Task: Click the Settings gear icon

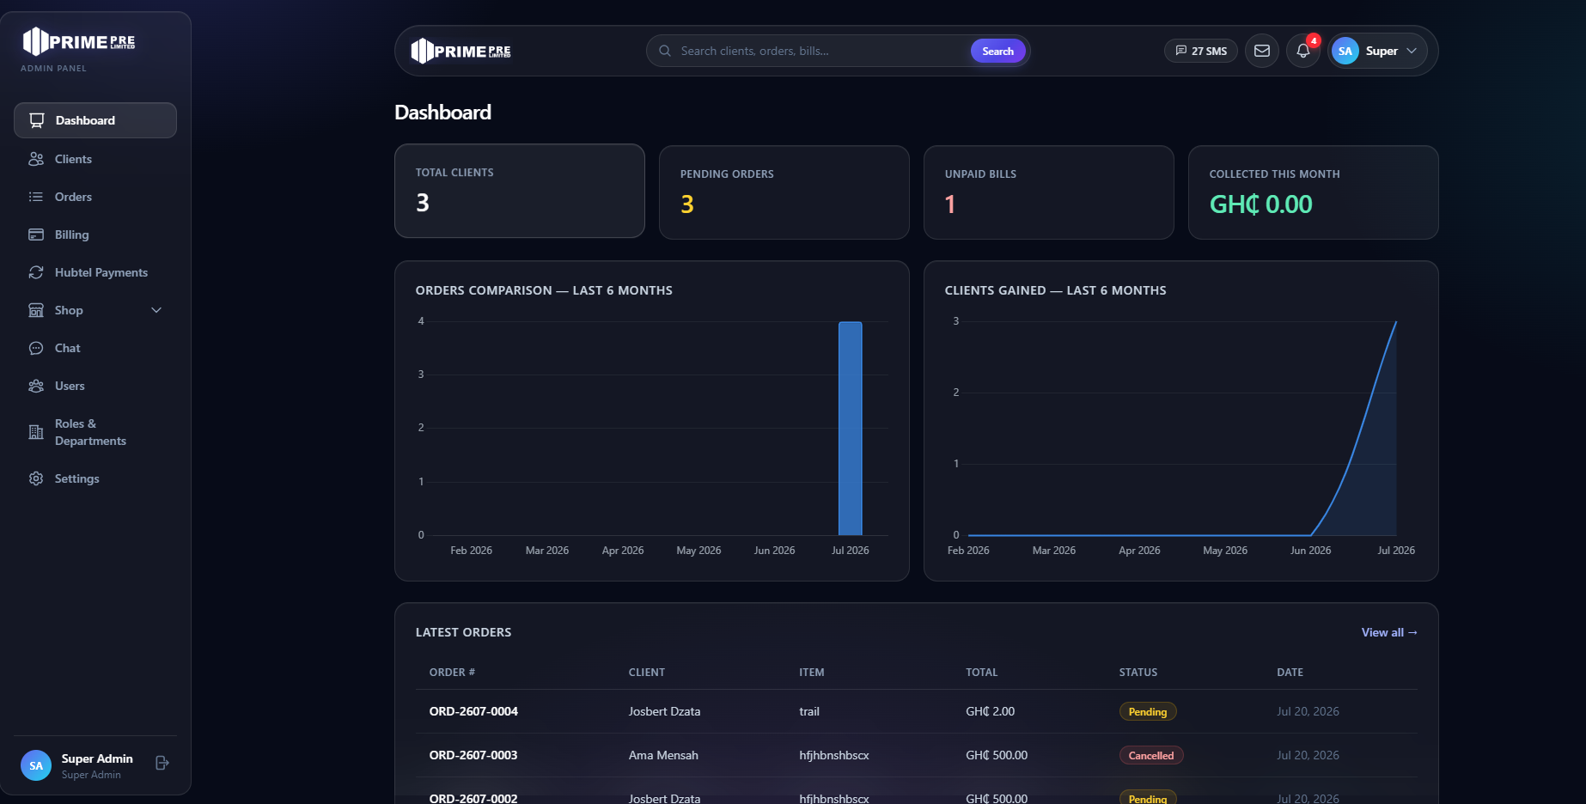Action: 36,478
